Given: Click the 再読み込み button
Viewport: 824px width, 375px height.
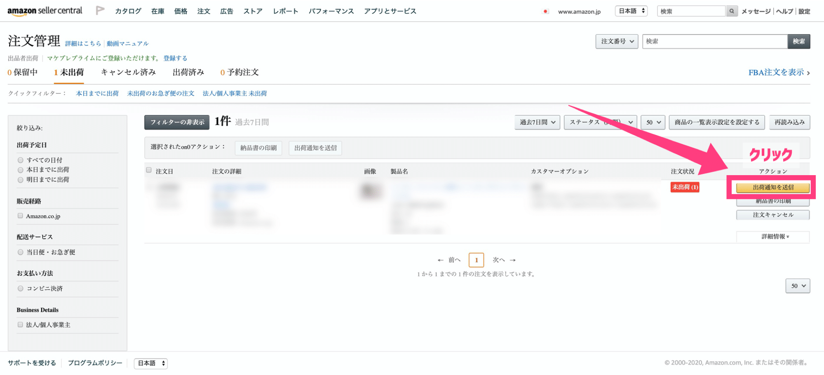Looking at the screenshot, I should pyautogui.click(x=790, y=122).
